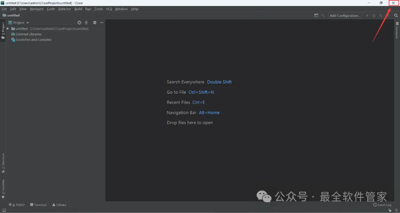
Task: Click the 'Recent Files' hint label
Action: coord(178,102)
